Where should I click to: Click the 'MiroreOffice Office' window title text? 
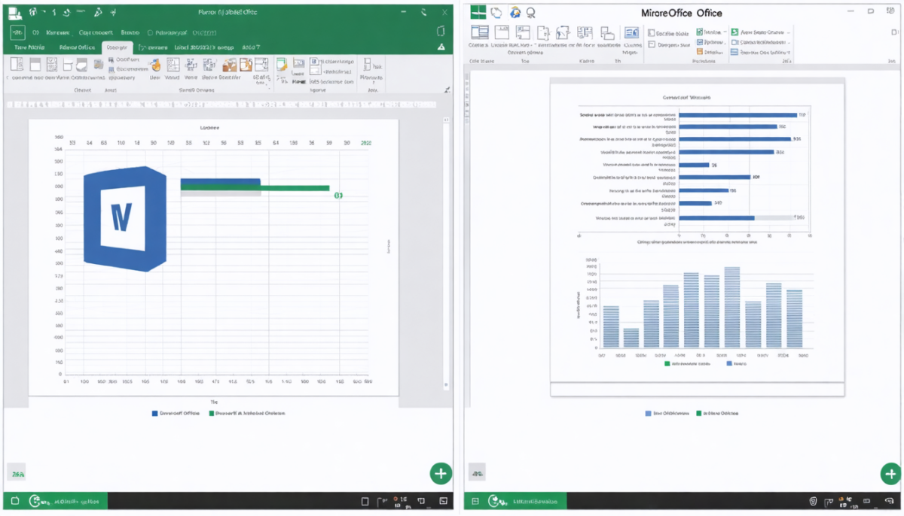(682, 13)
